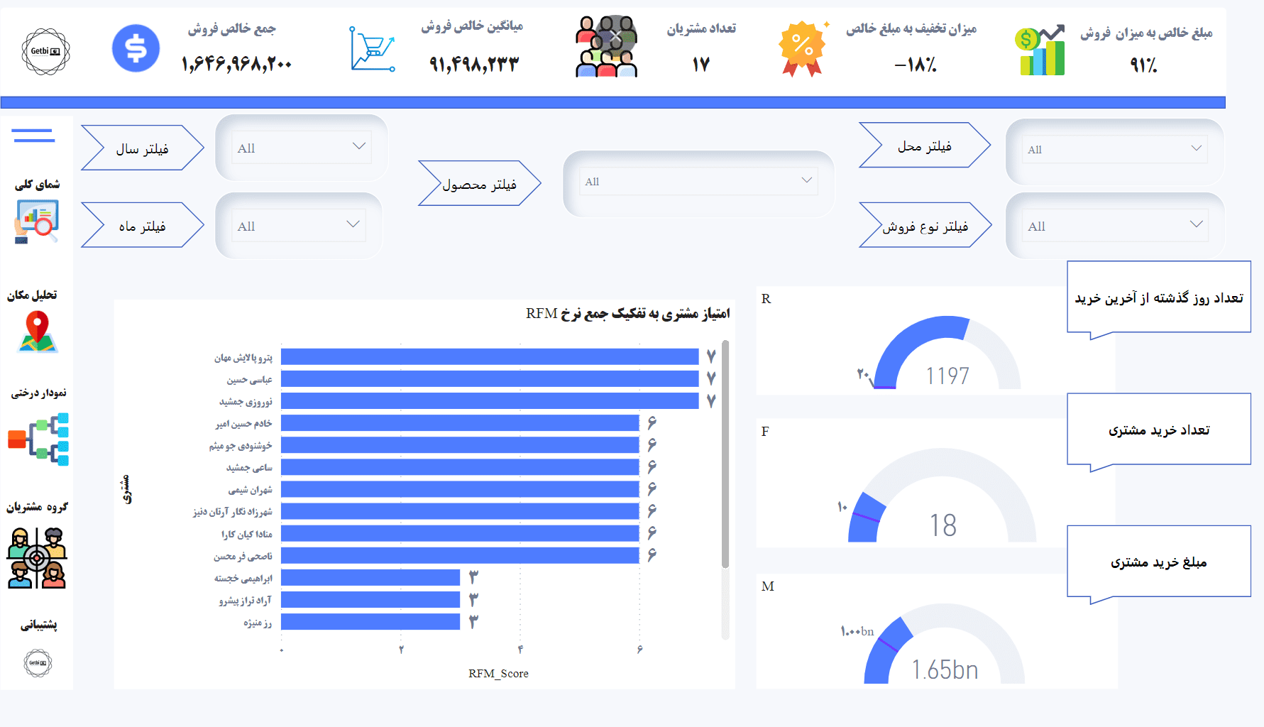Click the bar for شهران شیمی
This screenshot has height=727, width=1264.
(460, 489)
